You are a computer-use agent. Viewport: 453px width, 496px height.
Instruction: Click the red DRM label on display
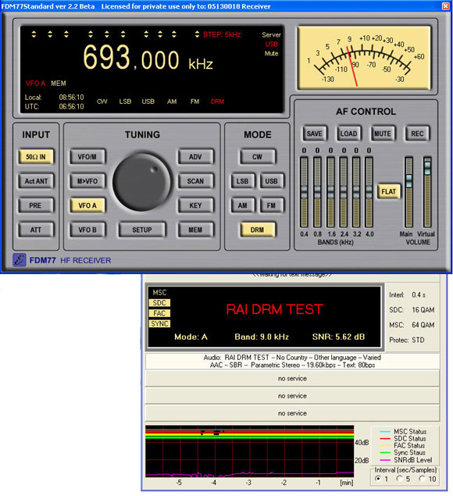[x=217, y=102]
